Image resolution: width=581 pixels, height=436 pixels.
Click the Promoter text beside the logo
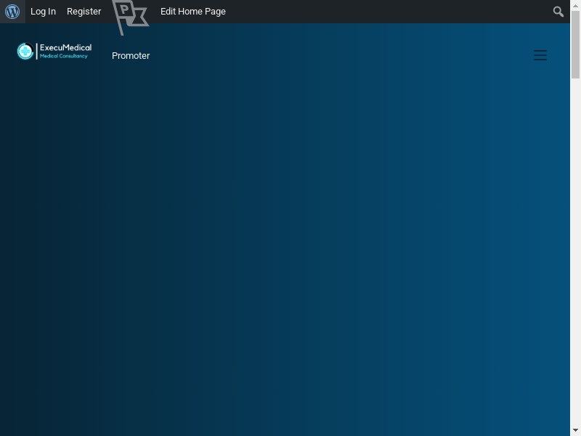(x=131, y=56)
